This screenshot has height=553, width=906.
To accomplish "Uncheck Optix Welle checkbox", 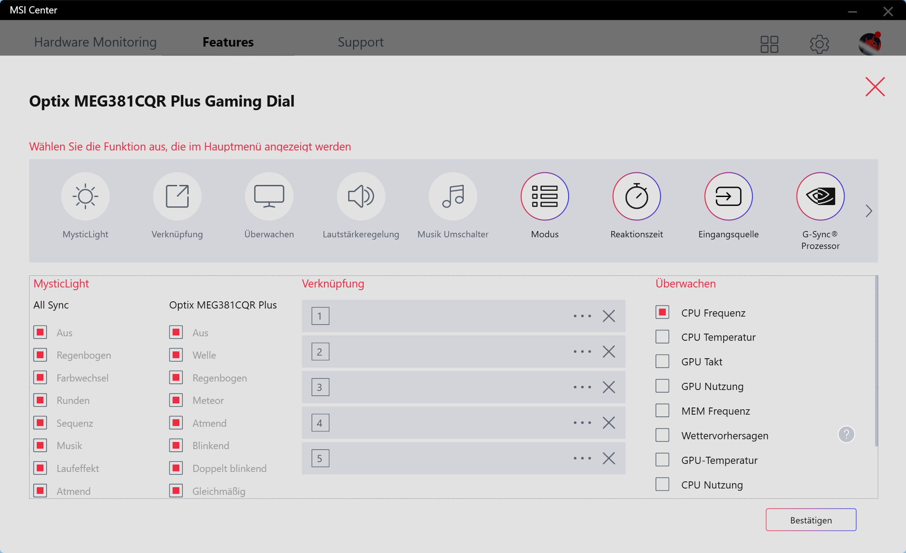I will pos(176,355).
